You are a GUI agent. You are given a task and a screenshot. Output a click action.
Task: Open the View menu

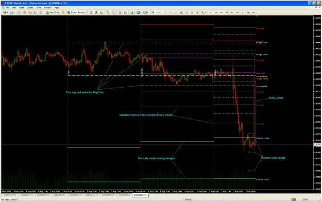(14, 8)
